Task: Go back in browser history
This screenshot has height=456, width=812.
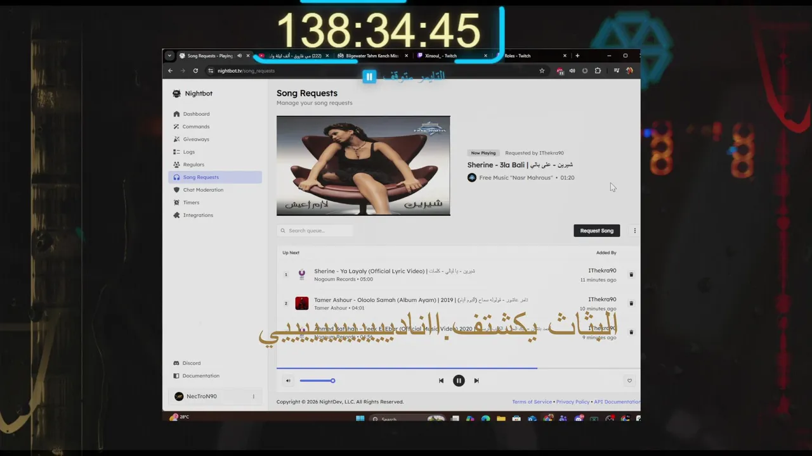Action: tap(171, 71)
